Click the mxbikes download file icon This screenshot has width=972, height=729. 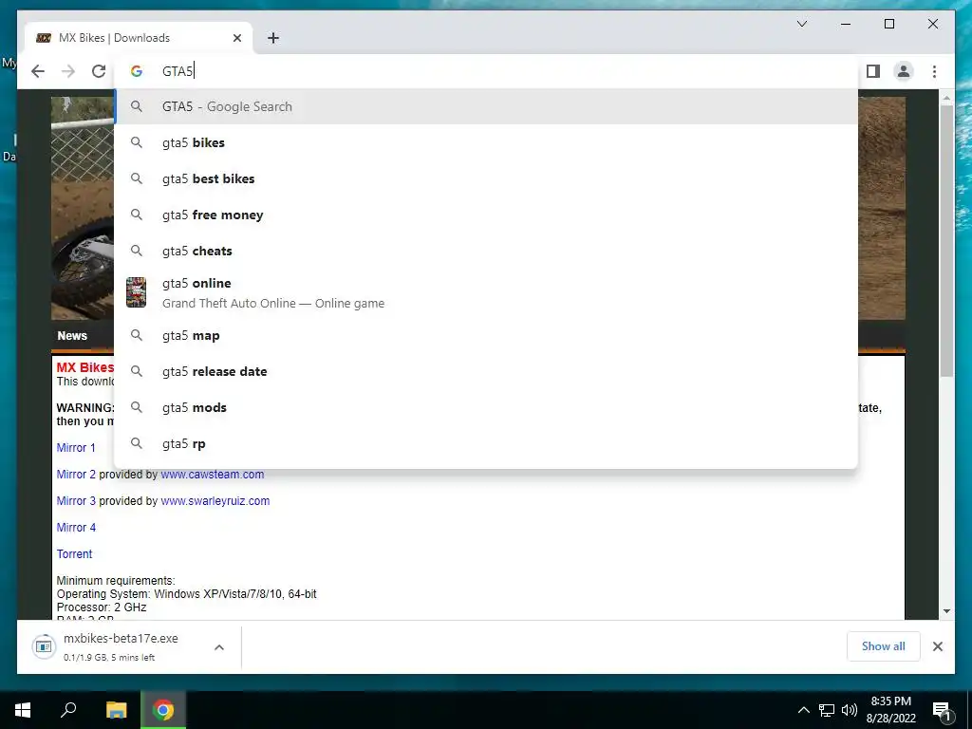point(44,646)
